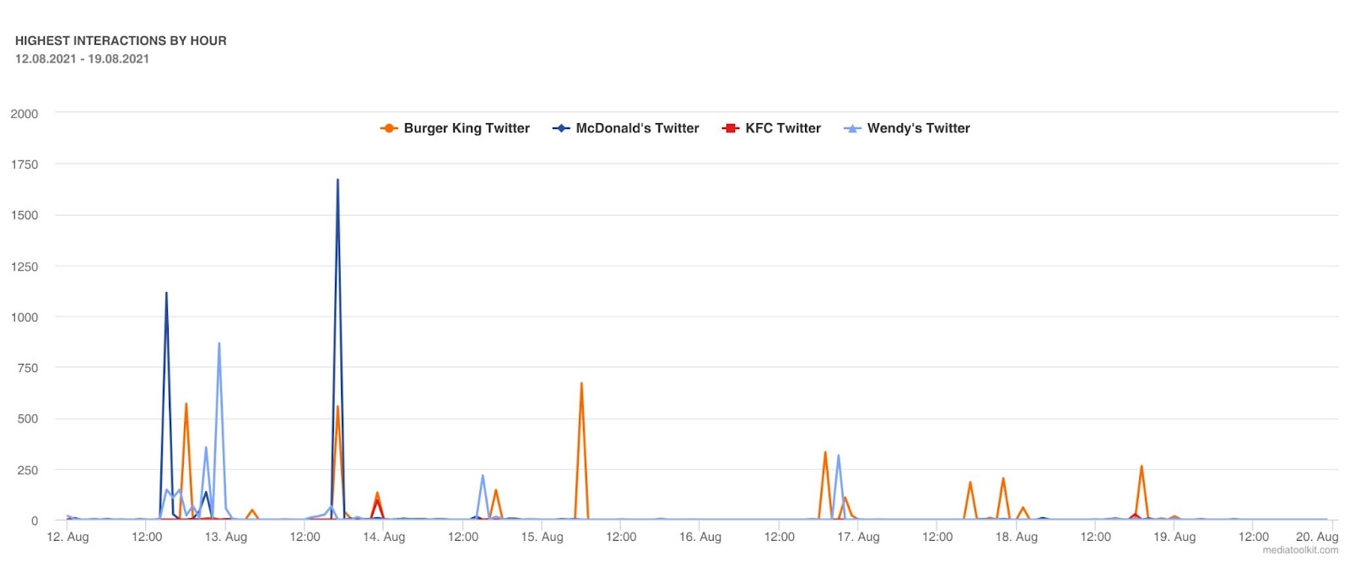
Task: Click the dark blue McDonald's diamond marker
Action: [561, 128]
